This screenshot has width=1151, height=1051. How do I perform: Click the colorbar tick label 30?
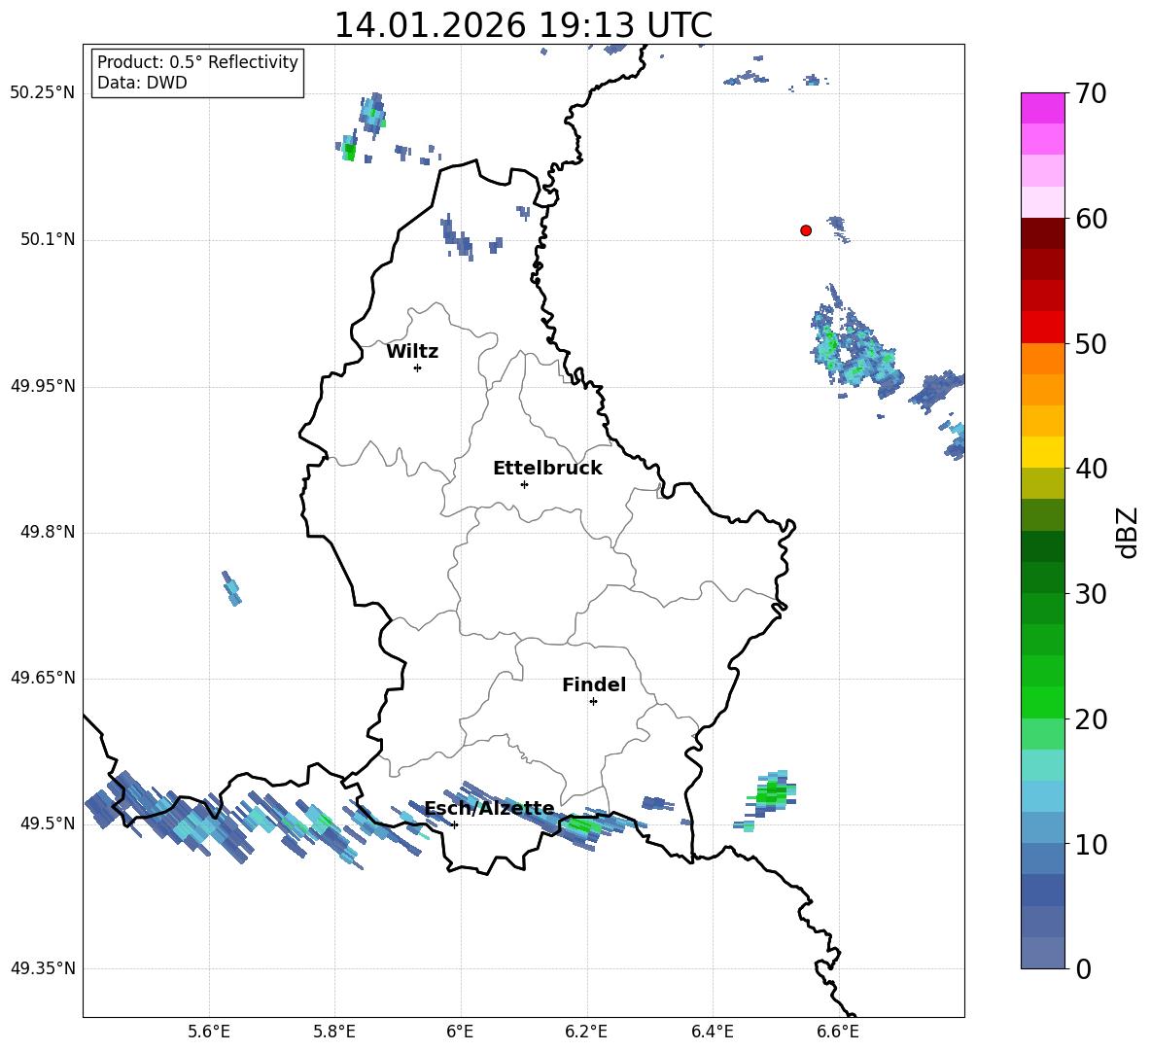tap(1091, 594)
